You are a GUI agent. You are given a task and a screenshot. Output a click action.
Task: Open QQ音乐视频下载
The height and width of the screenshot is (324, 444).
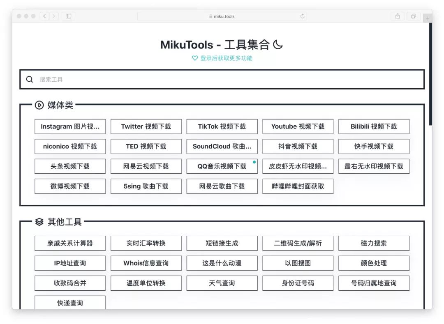click(x=222, y=166)
